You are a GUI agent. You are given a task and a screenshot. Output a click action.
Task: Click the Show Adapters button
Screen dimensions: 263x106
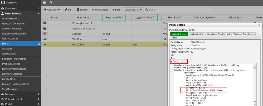click(100, 10)
